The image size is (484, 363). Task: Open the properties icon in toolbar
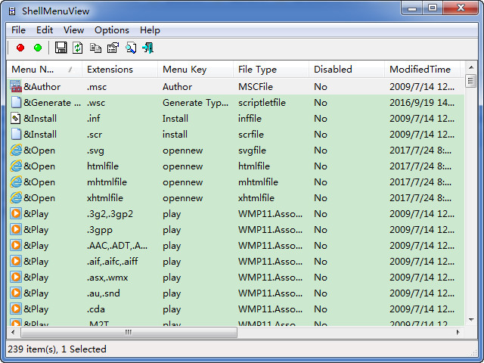point(113,48)
